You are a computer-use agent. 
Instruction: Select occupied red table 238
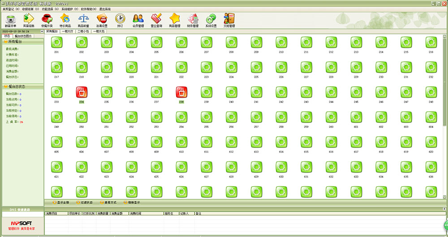pos(181,93)
